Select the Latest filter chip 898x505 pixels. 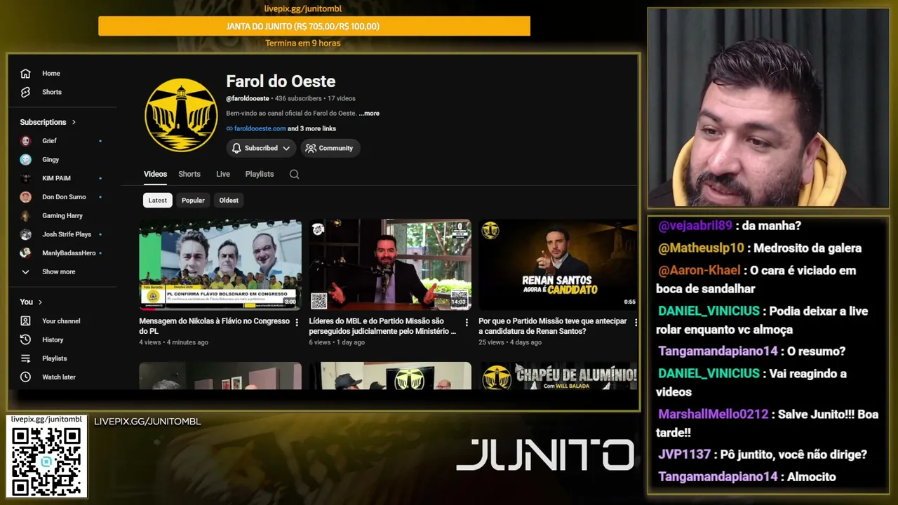tap(158, 201)
